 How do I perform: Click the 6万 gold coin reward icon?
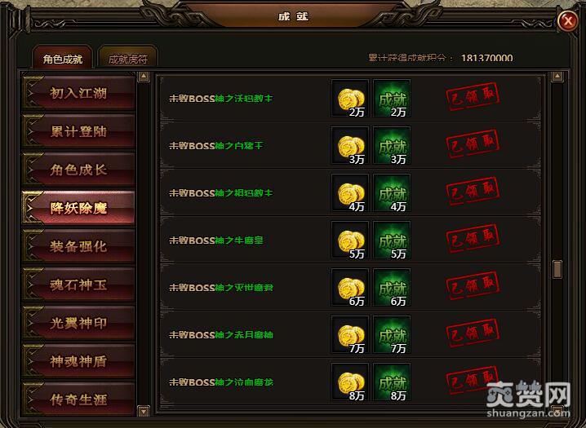pyautogui.click(x=350, y=287)
